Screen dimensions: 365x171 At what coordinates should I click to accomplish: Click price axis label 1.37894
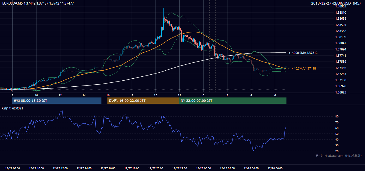341,49
